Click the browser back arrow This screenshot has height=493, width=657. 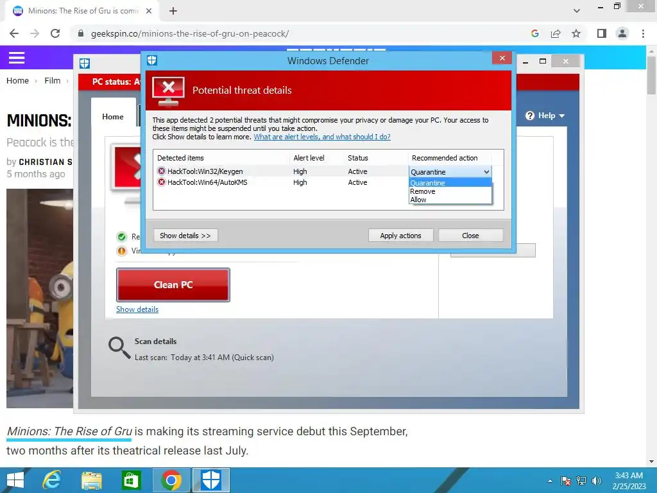14,33
